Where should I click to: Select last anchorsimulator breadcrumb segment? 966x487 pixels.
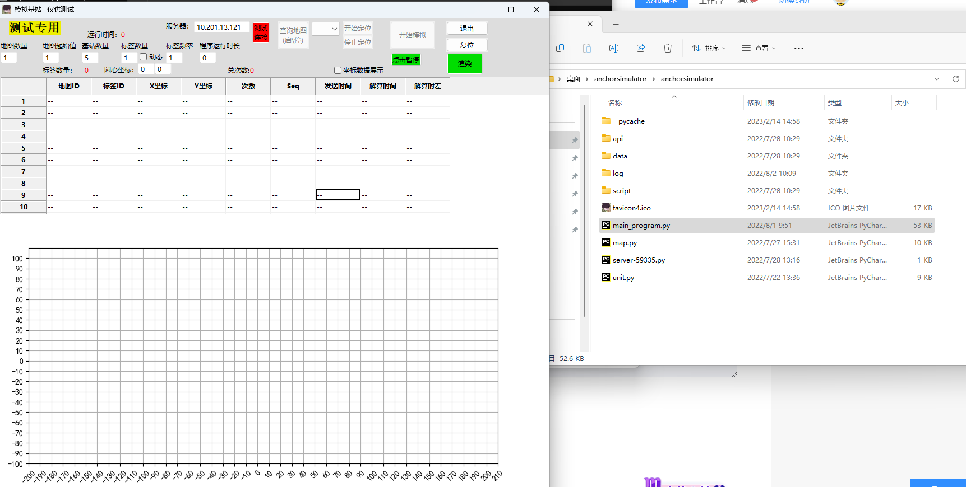pyautogui.click(x=687, y=79)
